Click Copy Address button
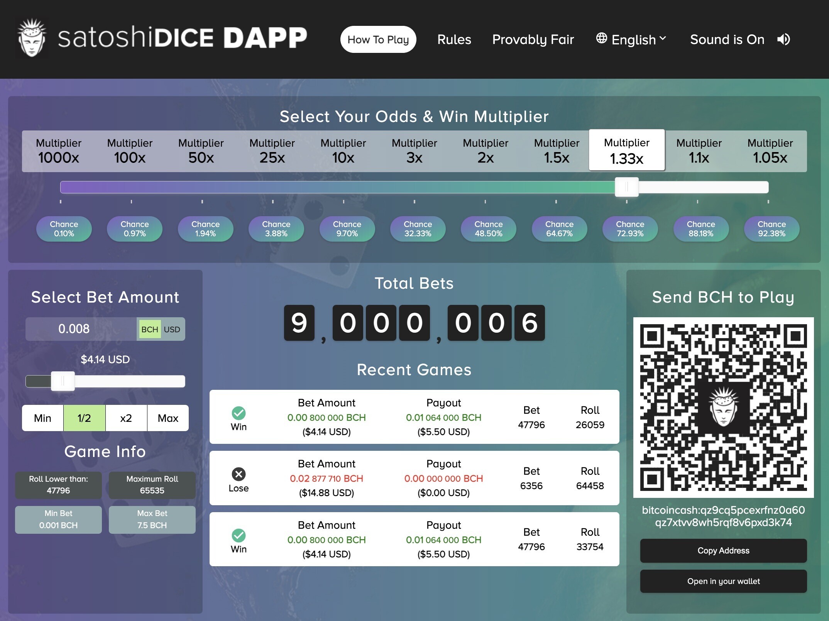The width and height of the screenshot is (829, 621). pyautogui.click(x=723, y=551)
